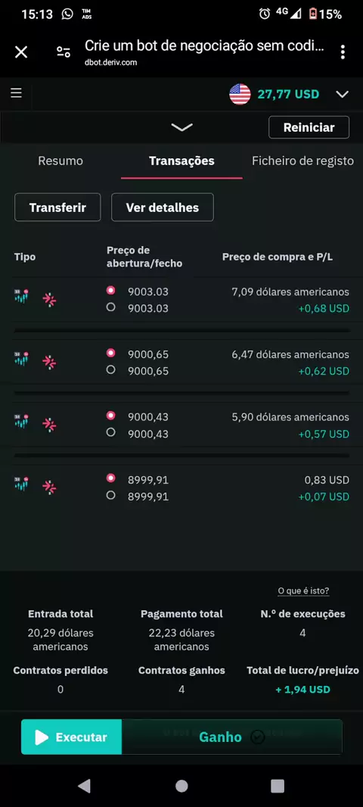Screen dimensions: 363x807
Task: Click the US flag currency icon
Action: coord(240,94)
